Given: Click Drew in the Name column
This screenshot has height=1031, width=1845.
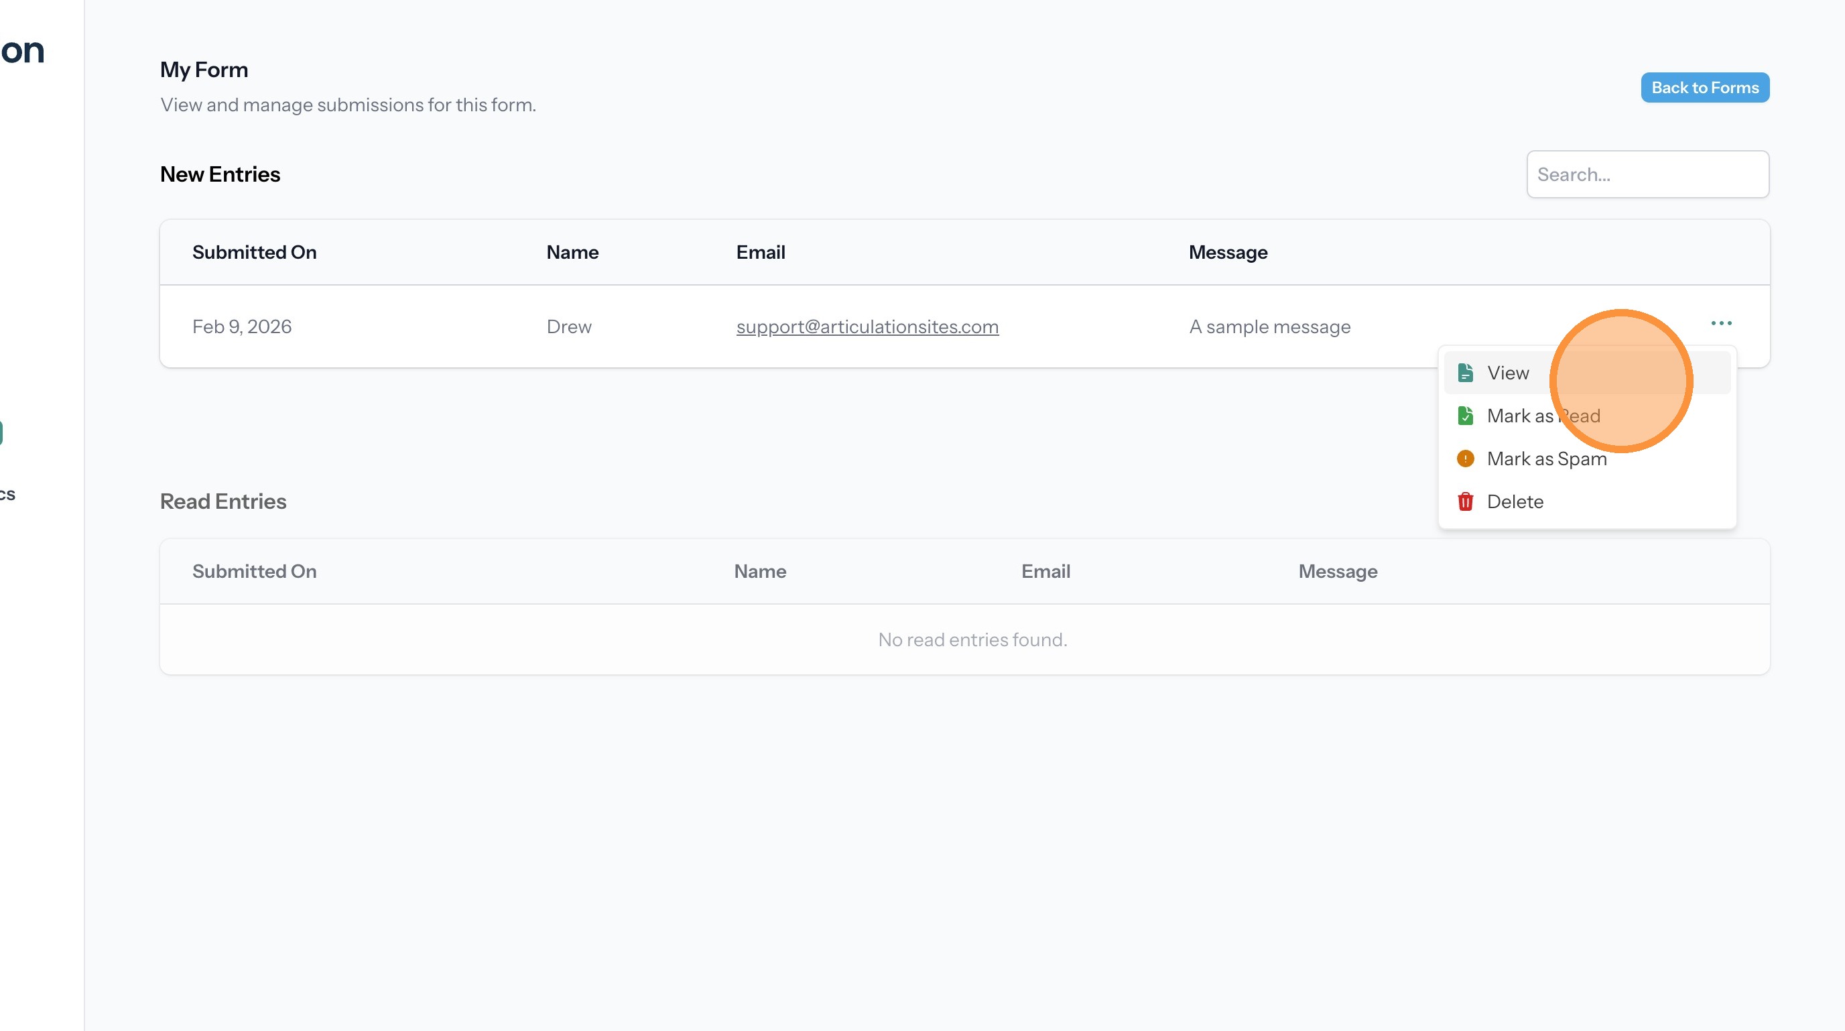Looking at the screenshot, I should click(569, 326).
